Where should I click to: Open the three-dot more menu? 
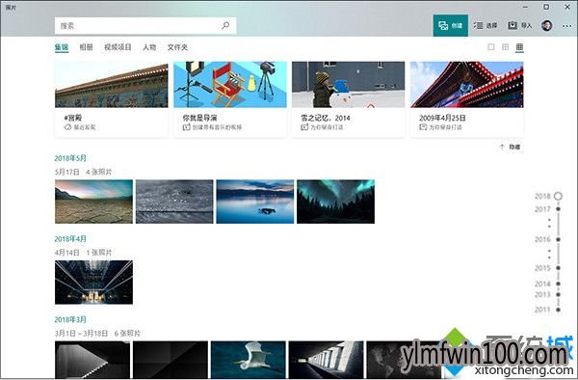(x=567, y=26)
